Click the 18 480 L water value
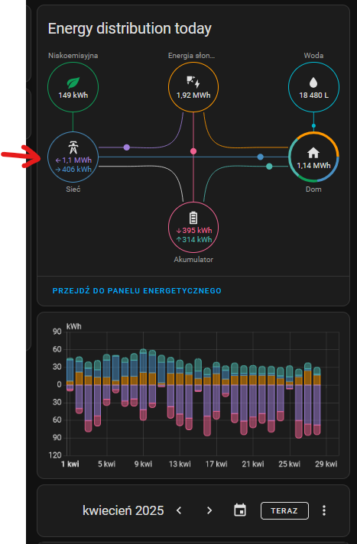 [313, 95]
